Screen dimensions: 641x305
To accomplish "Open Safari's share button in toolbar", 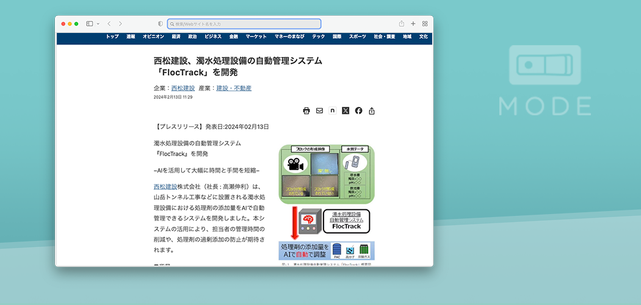I will 402,24.
